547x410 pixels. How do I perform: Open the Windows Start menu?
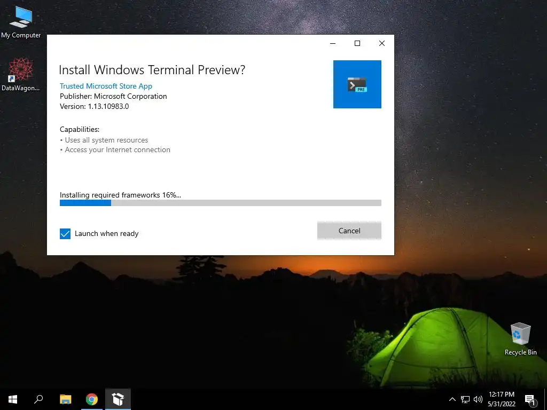pyautogui.click(x=13, y=399)
